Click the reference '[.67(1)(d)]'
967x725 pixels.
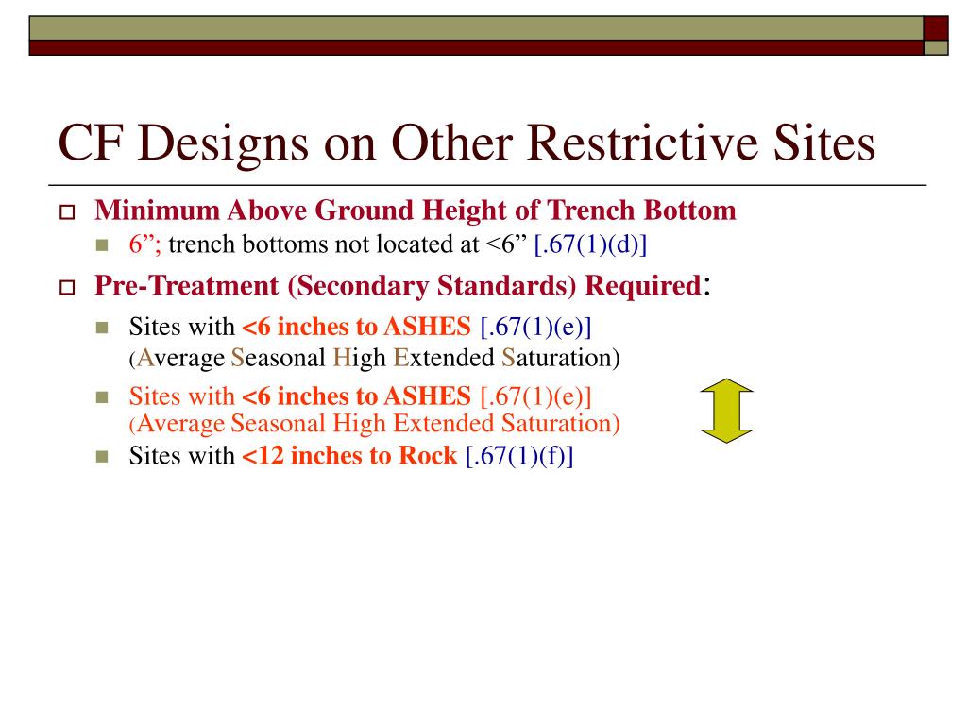click(x=590, y=244)
